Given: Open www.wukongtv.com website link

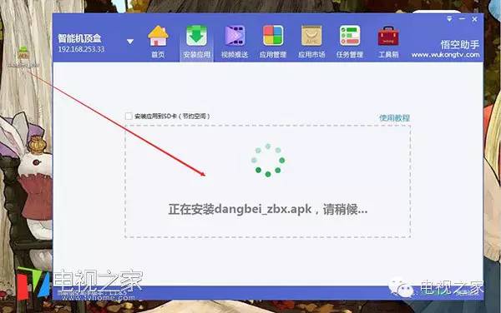Looking at the screenshot, I should pyautogui.click(x=445, y=55).
